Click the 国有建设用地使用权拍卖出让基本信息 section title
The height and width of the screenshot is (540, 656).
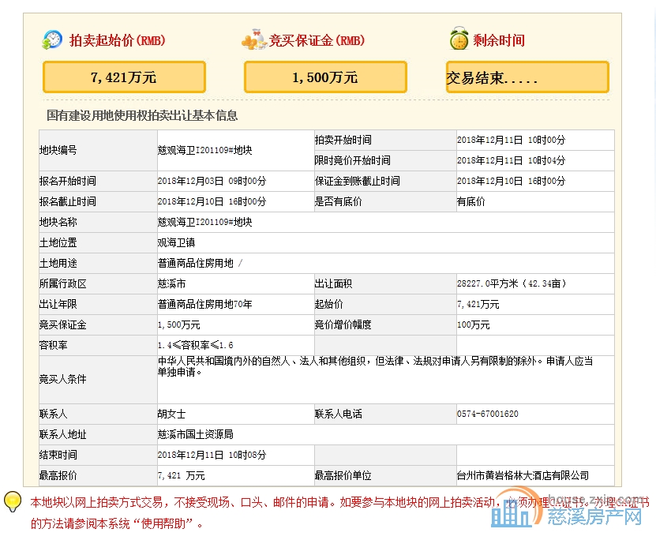[142, 115]
